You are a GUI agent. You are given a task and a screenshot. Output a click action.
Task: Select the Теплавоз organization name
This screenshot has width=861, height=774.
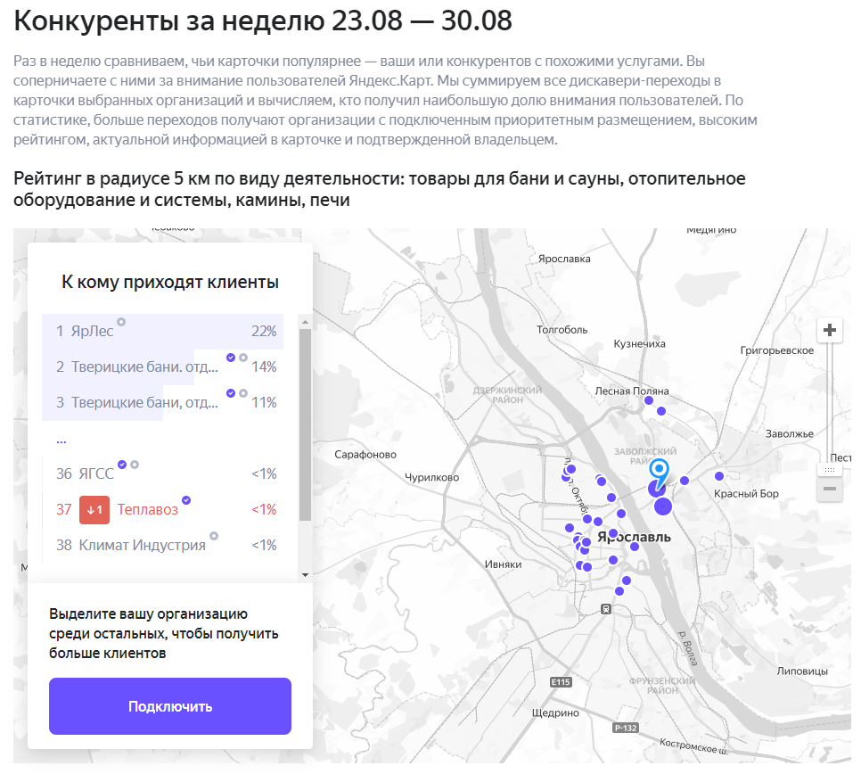148,510
